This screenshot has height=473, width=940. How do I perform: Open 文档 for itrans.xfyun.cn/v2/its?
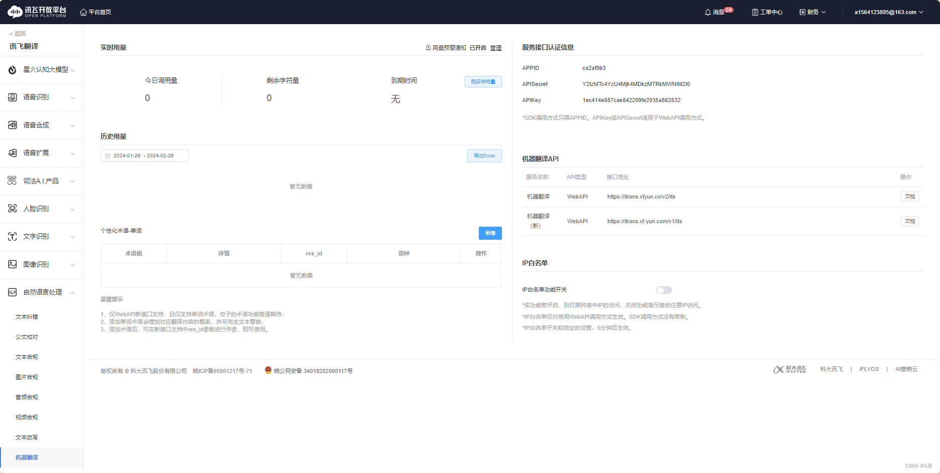(x=909, y=197)
